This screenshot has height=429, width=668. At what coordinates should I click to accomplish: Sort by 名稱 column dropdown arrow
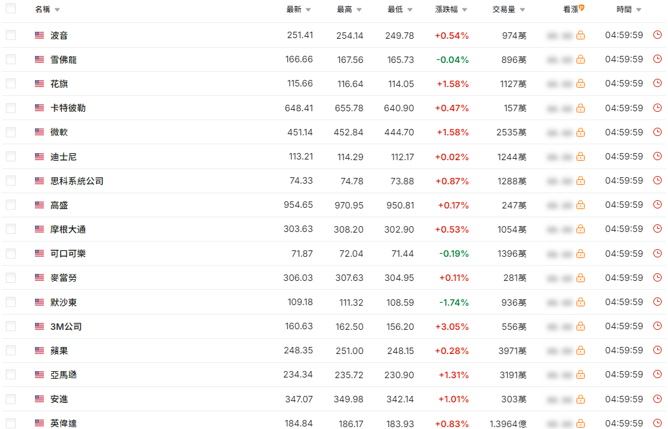57,10
